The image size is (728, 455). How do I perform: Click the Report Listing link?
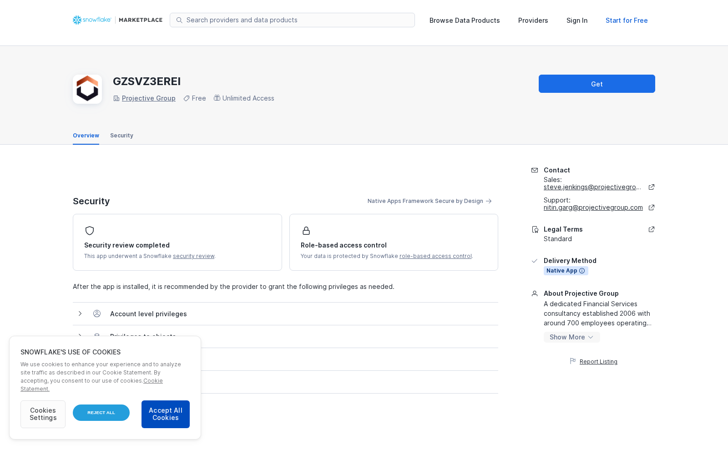coord(598,362)
